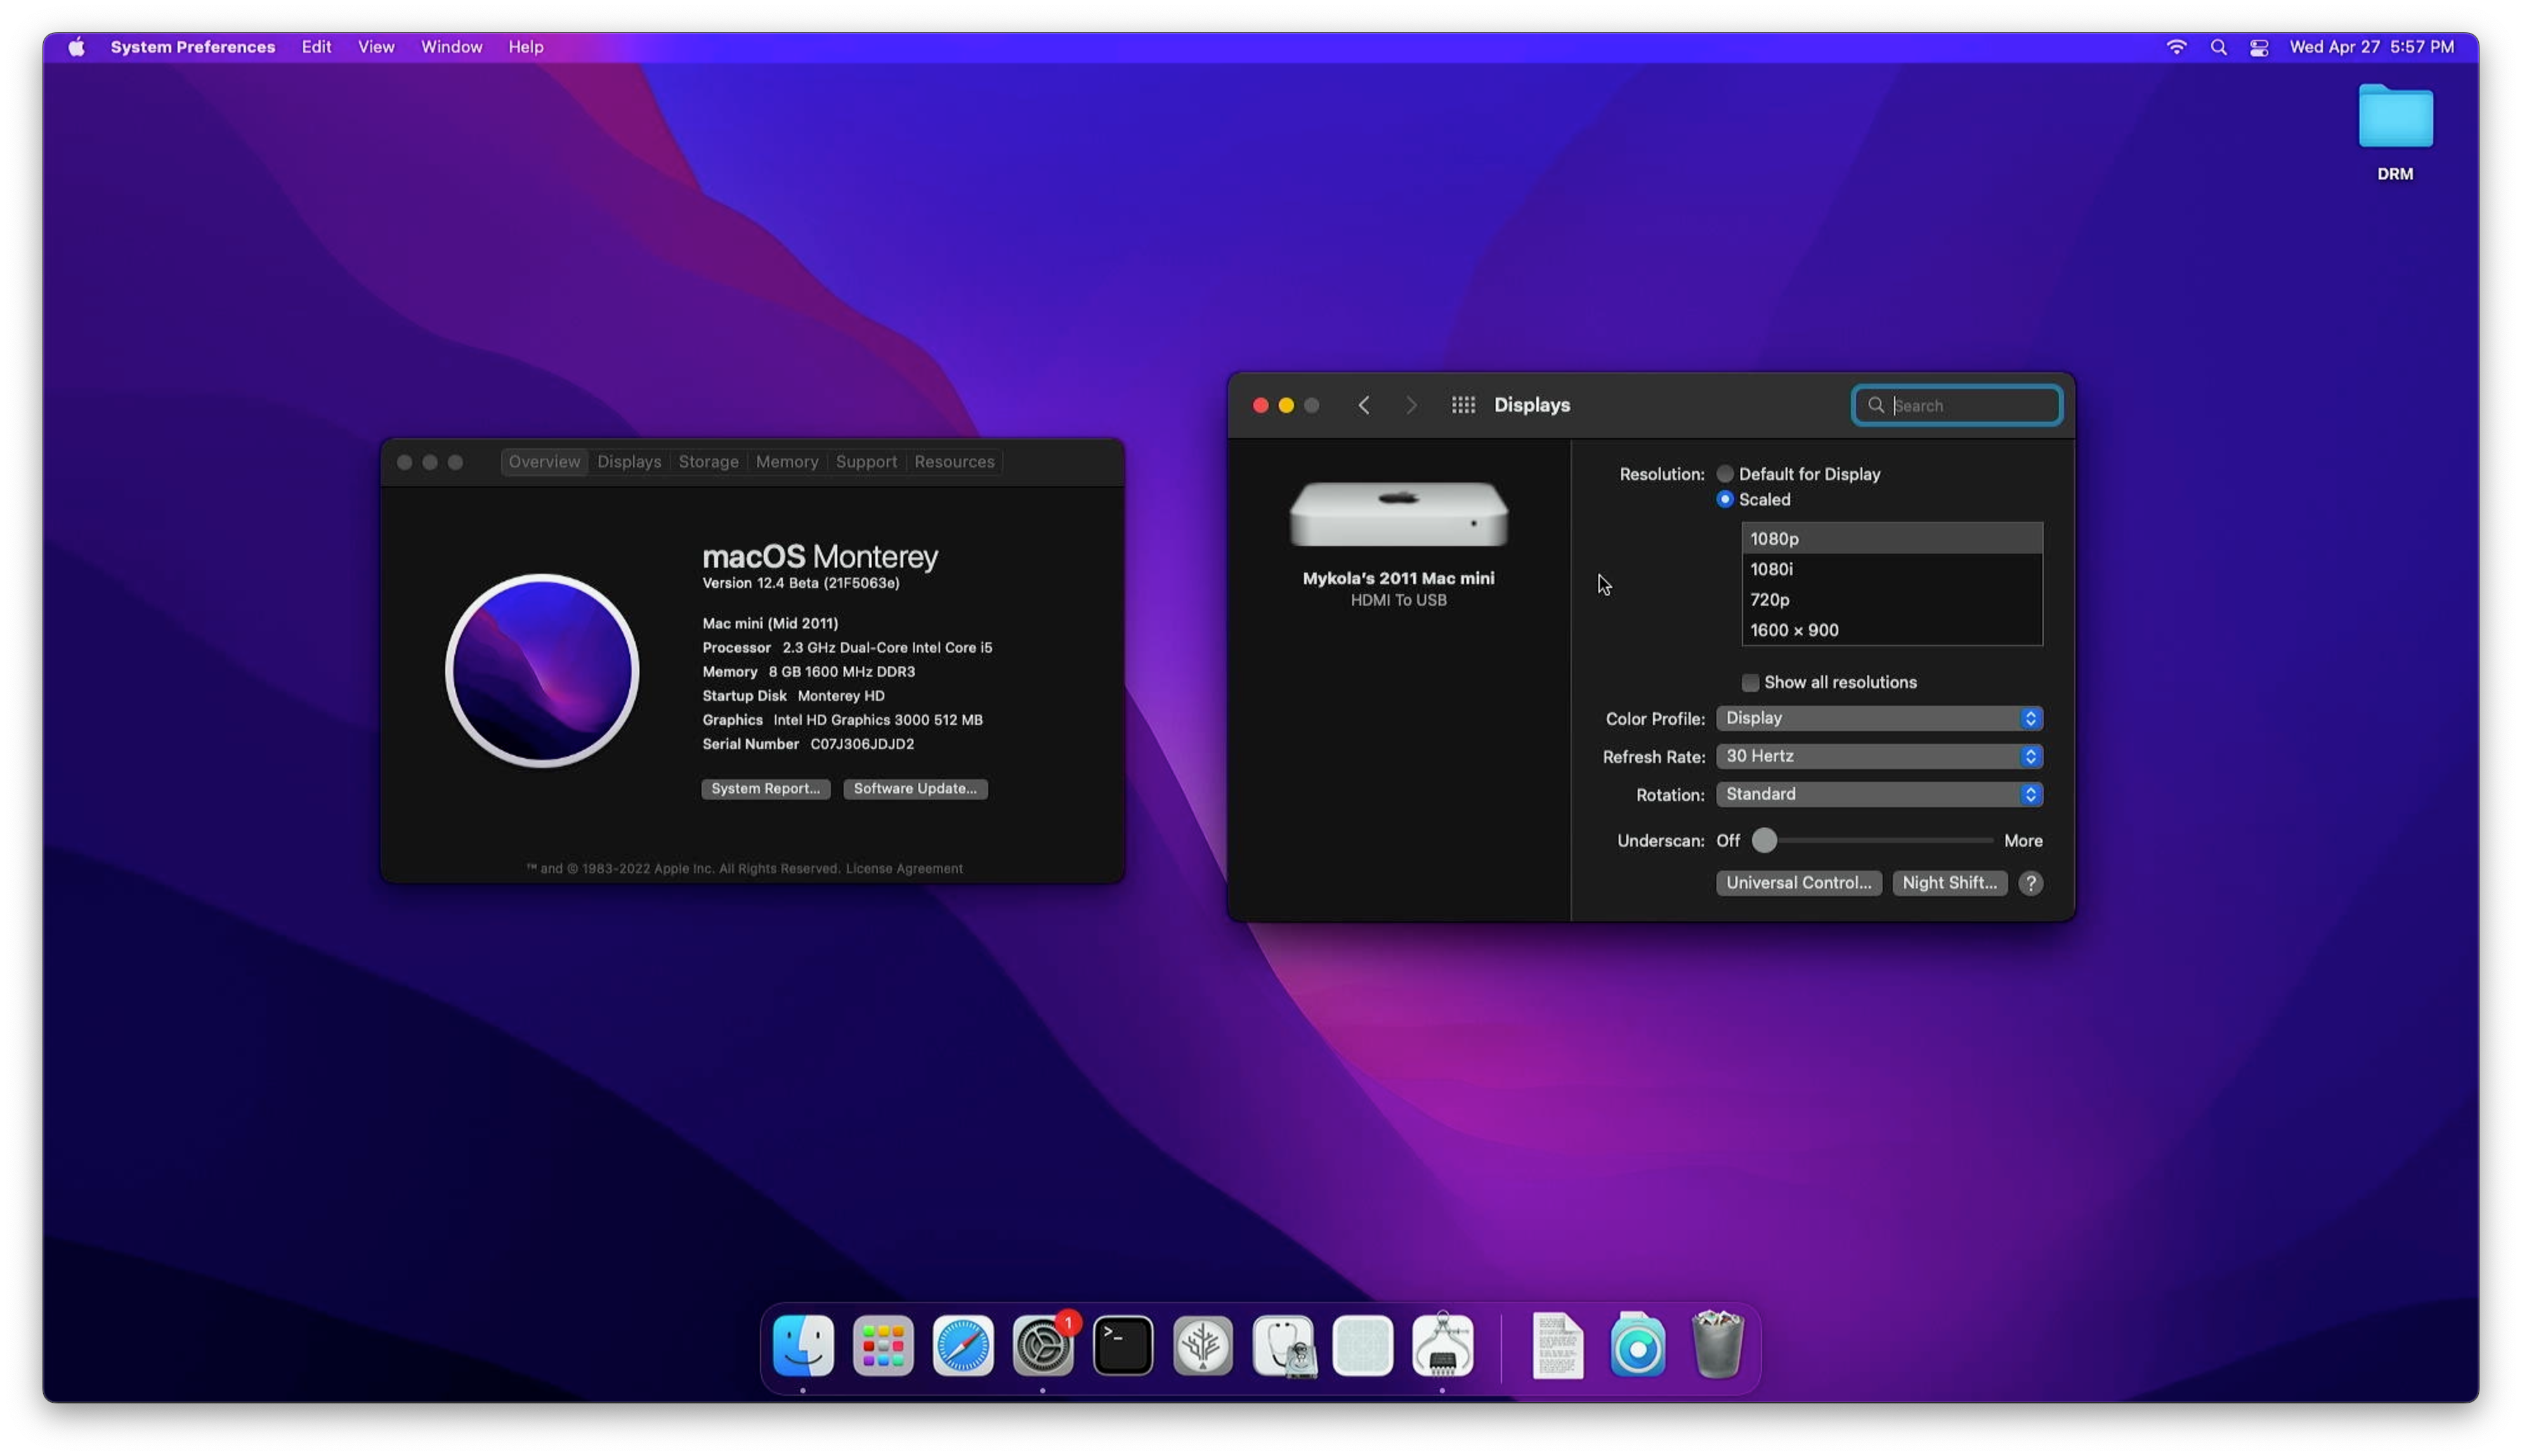Select the Scaled resolution radio button
Screen dimensions: 2522x1456
pyautogui.click(x=1725, y=499)
